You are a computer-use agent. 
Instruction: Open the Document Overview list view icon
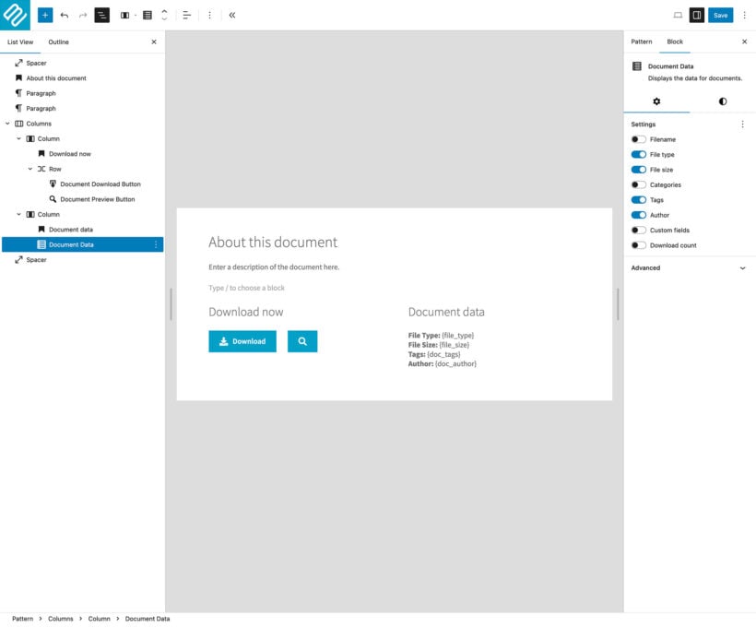101,15
